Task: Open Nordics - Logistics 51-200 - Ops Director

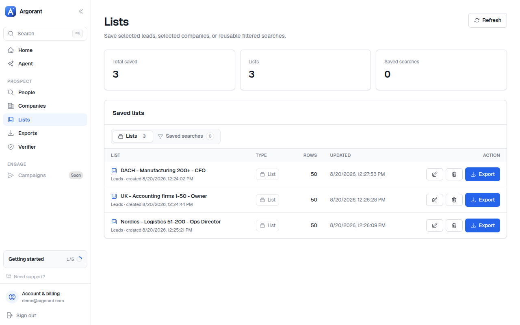Action: (x=171, y=222)
